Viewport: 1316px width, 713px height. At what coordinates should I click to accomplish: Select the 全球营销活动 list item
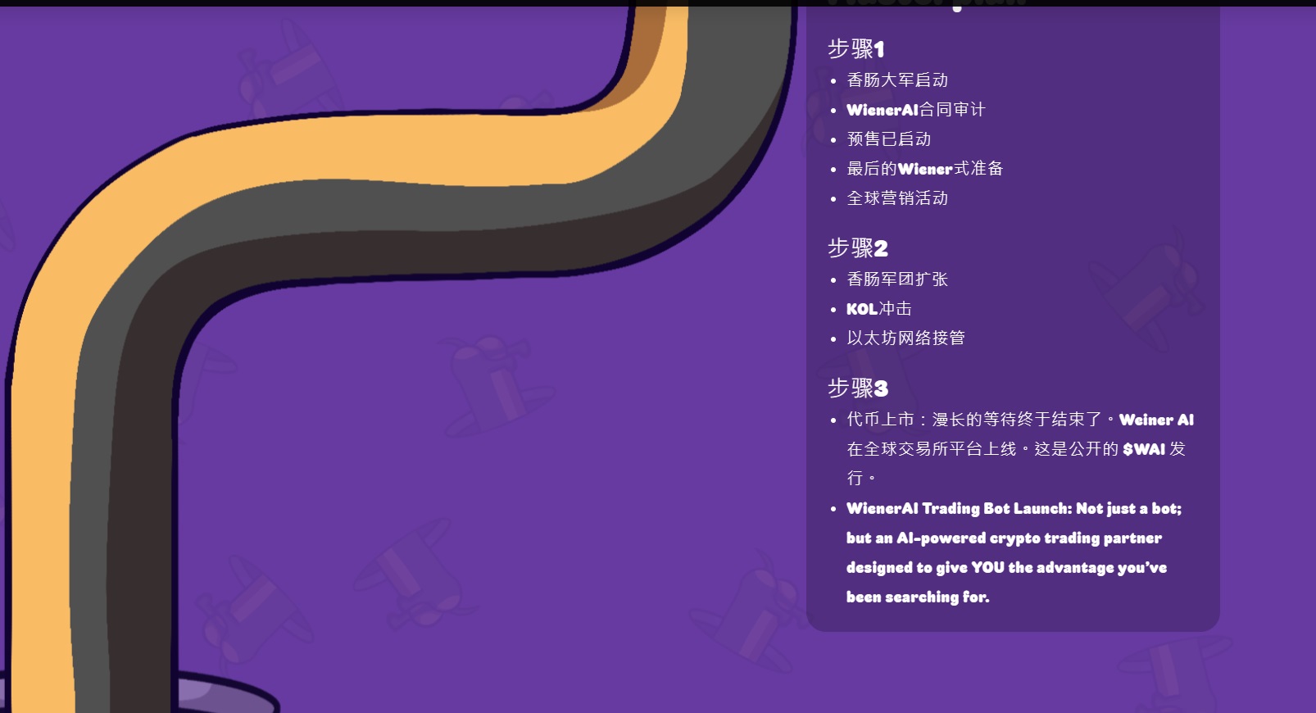[x=897, y=198]
